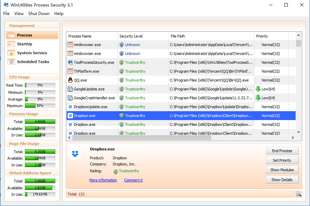Click the Set Priority button
The image size is (310, 206).
point(282,160)
